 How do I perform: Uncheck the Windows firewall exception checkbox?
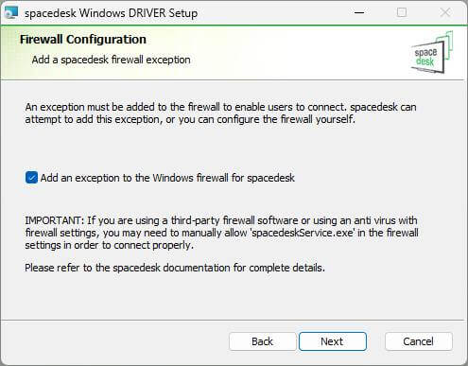31,178
